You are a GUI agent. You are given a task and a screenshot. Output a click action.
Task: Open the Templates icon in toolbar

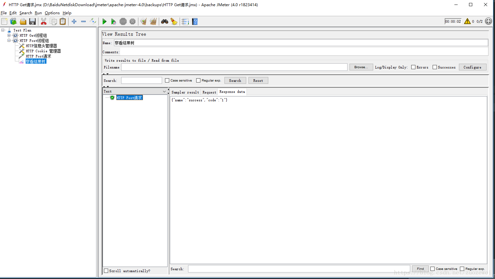click(13, 21)
